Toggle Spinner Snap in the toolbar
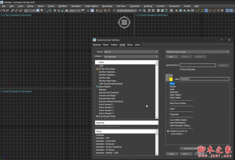Screen dimensions: 235x160 tap(109, 11)
